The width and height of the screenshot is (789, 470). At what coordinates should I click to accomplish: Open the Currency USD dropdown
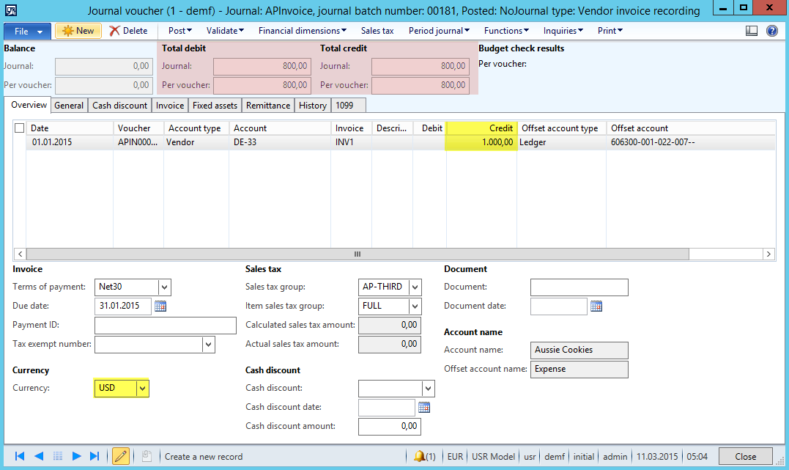(x=143, y=388)
